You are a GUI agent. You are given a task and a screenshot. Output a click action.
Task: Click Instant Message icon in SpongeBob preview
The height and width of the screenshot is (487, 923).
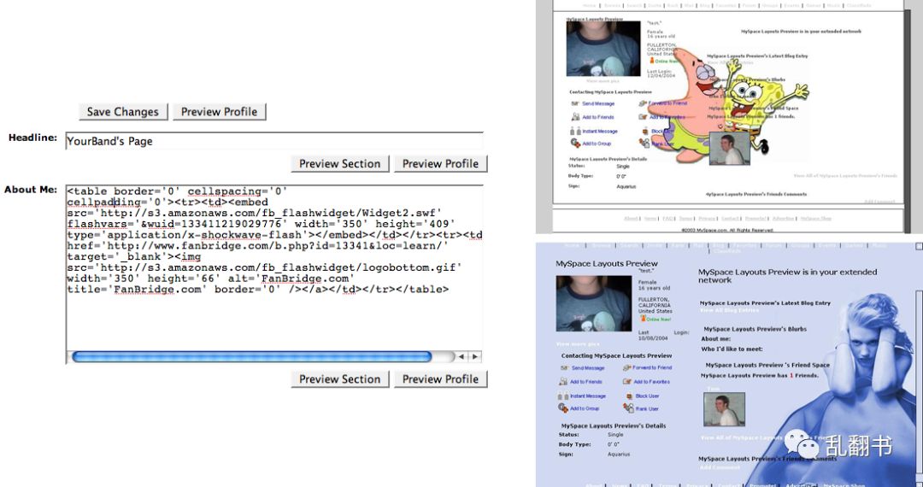(575, 132)
